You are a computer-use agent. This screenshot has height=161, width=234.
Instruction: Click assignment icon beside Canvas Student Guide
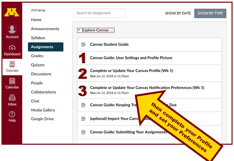(x=83, y=45)
